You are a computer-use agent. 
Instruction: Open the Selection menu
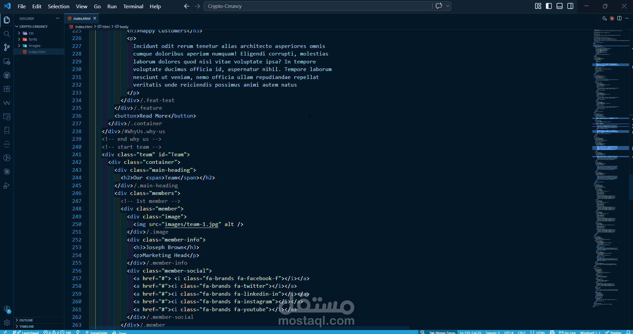(x=58, y=6)
